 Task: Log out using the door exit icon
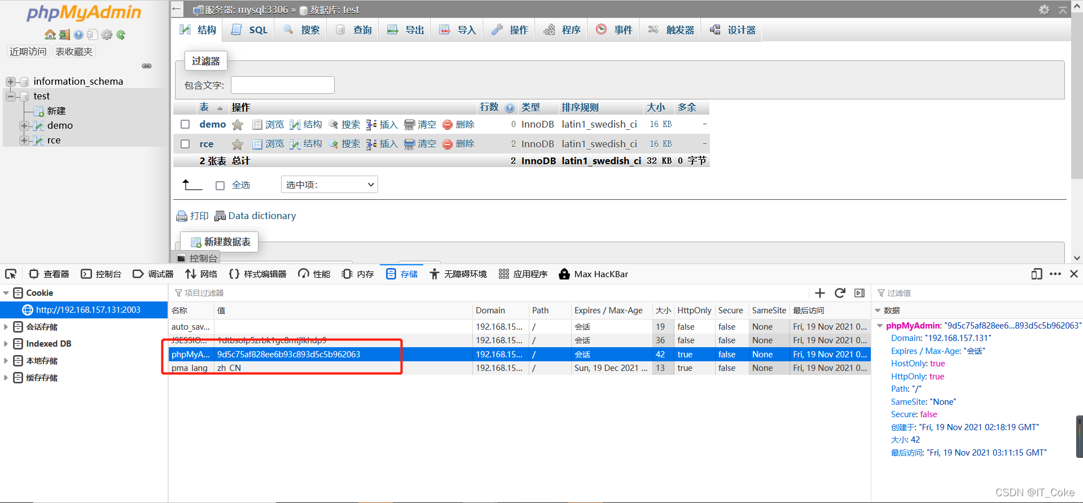tap(64, 34)
